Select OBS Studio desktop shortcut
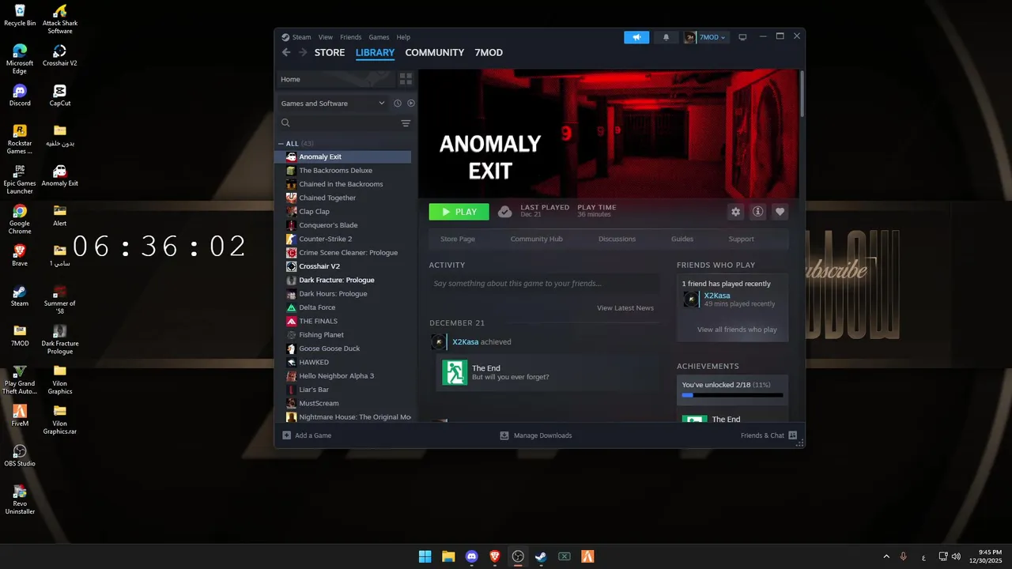This screenshot has width=1012, height=569. (20, 456)
